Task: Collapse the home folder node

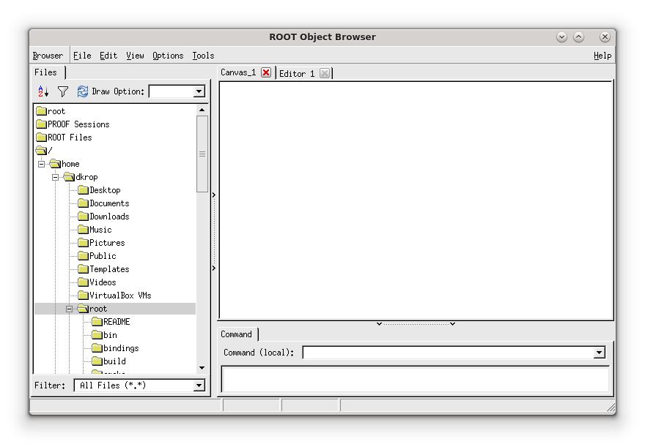Action: coord(42,164)
